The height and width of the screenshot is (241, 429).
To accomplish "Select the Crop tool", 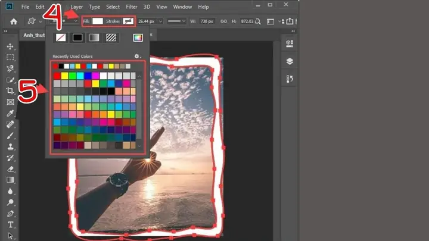I will click(x=10, y=90).
